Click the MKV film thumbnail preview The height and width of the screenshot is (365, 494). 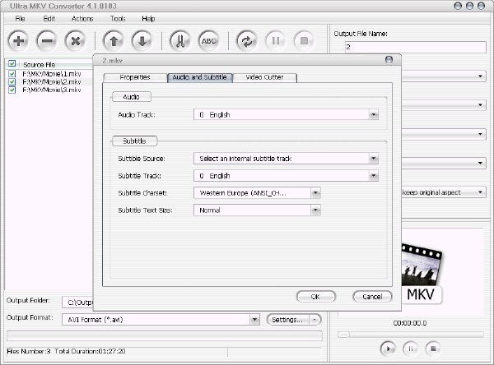(x=422, y=274)
